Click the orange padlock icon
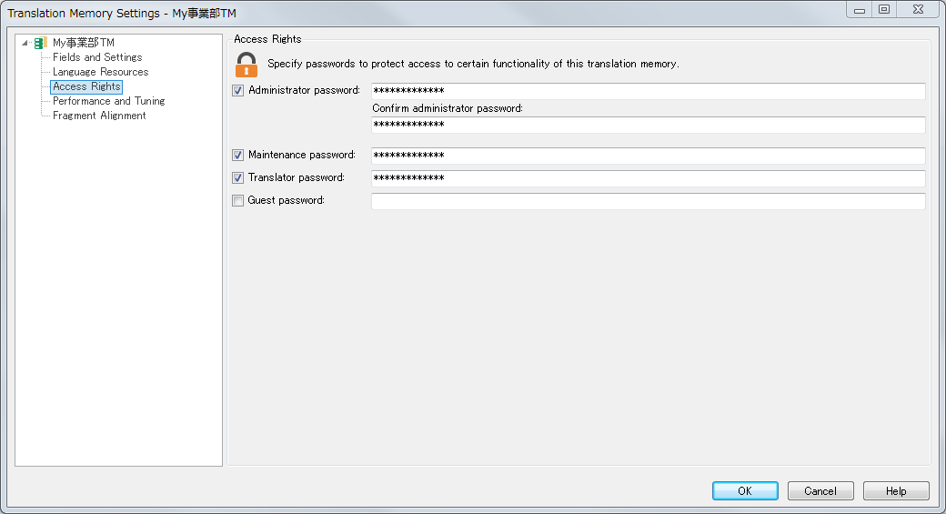 (x=247, y=65)
